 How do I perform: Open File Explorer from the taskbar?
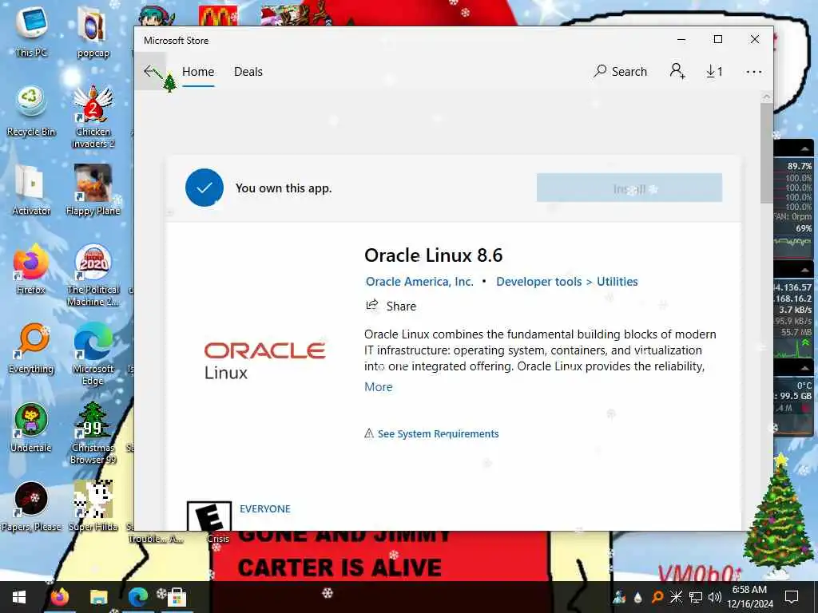click(98, 597)
